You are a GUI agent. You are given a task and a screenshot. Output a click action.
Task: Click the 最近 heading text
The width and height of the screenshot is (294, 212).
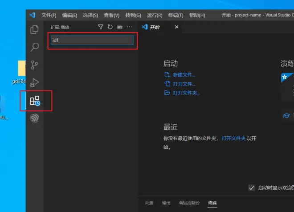[x=171, y=127]
